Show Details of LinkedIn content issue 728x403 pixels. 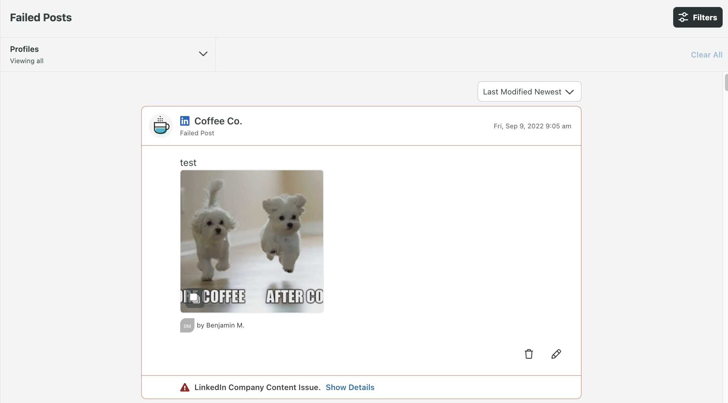[x=350, y=387]
